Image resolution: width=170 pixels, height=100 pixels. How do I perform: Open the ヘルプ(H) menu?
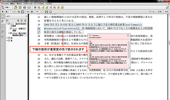(x=49, y=4)
